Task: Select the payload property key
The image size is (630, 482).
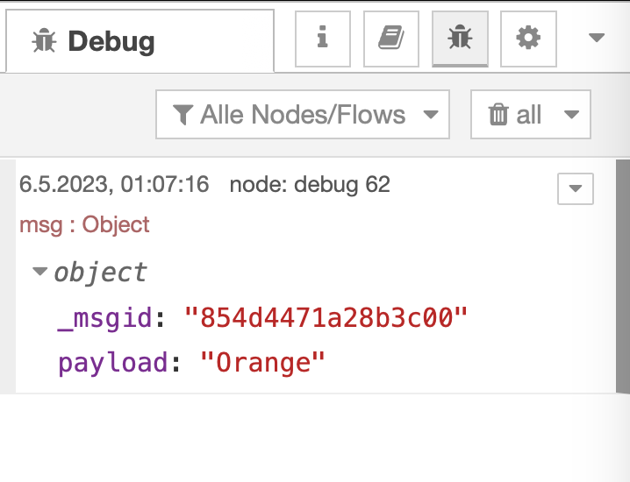Action: (x=113, y=363)
